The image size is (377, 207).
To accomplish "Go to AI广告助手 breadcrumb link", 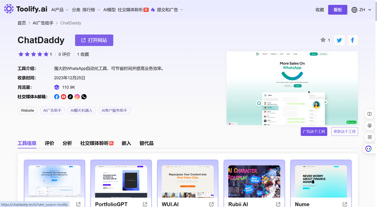I will 43,23.
